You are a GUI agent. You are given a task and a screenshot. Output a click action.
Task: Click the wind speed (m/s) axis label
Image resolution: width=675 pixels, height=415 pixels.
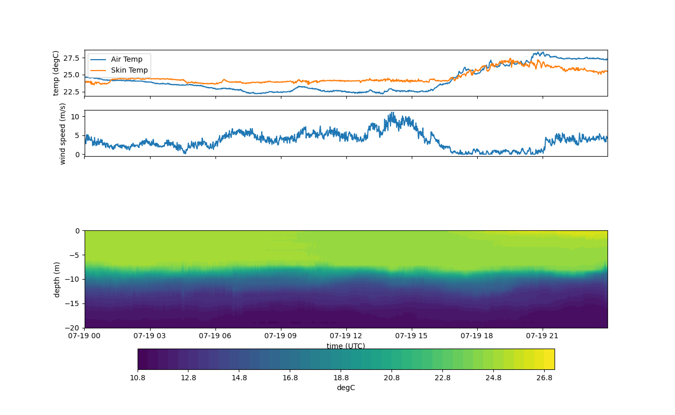(x=62, y=133)
